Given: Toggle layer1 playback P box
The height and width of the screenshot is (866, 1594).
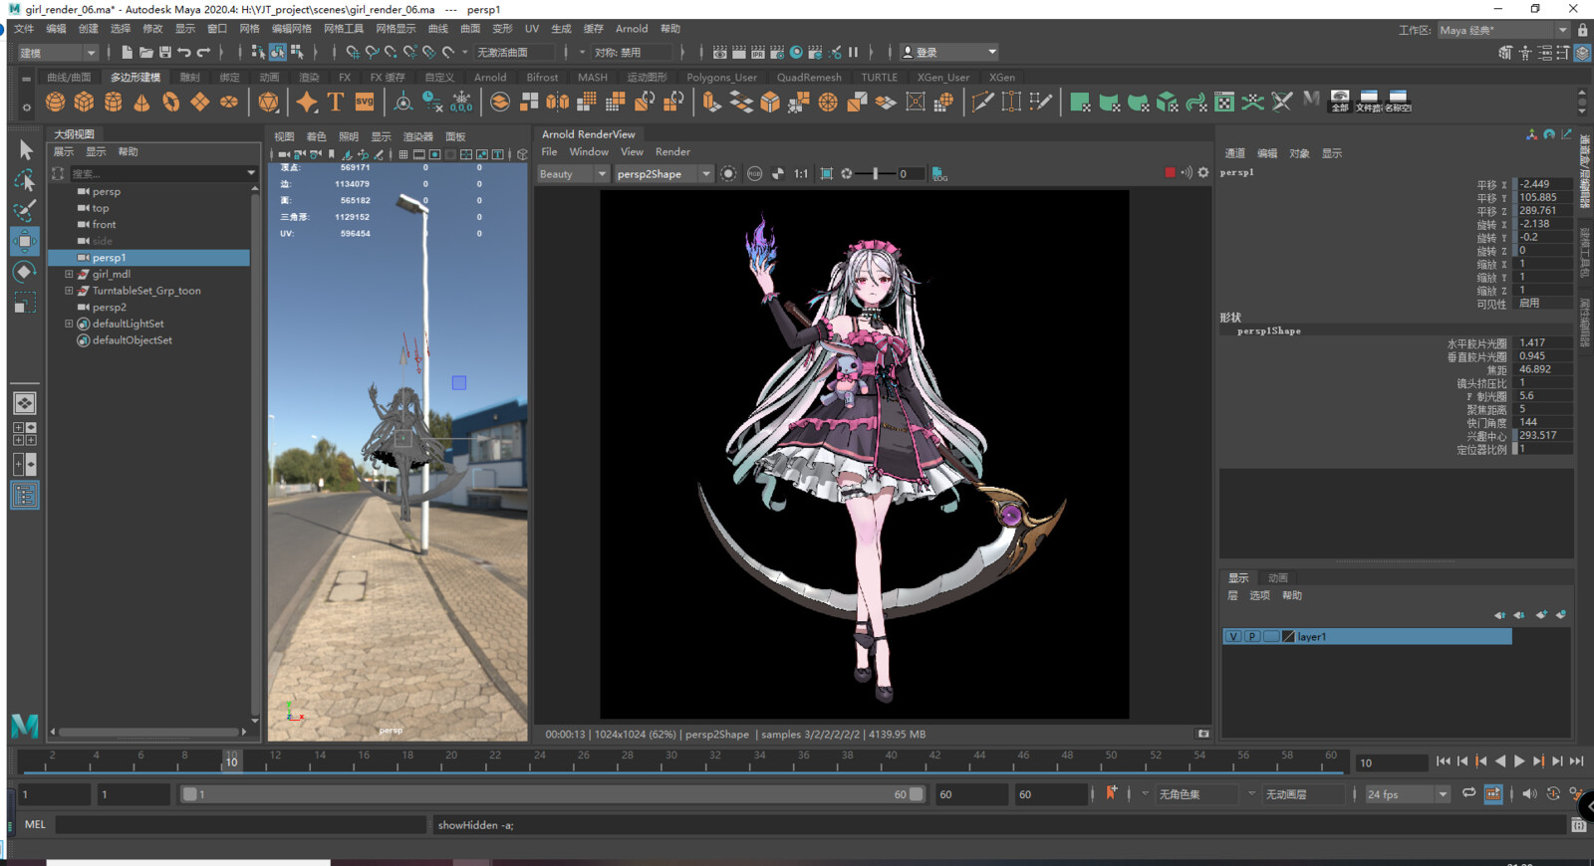Looking at the screenshot, I should [1252, 637].
